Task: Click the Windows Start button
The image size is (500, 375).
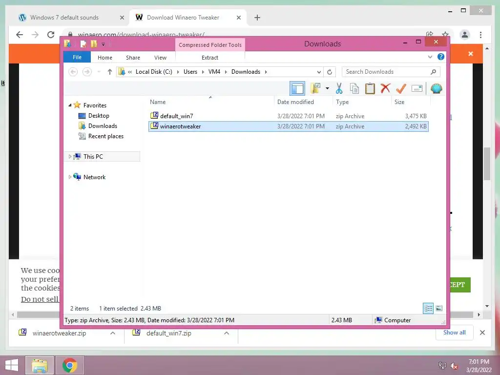Action: [x=12, y=365]
